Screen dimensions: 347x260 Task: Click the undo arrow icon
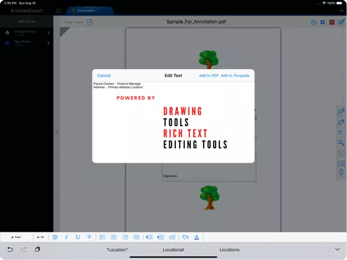pos(10,249)
